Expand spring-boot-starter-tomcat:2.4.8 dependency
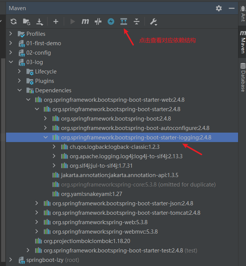The width and height of the screenshot is (246, 266). click(x=37, y=212)
